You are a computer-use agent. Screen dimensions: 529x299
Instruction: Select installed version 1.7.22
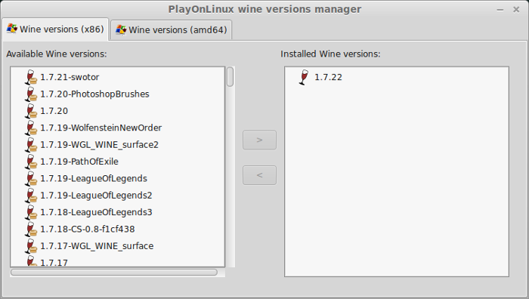[328, 77]
